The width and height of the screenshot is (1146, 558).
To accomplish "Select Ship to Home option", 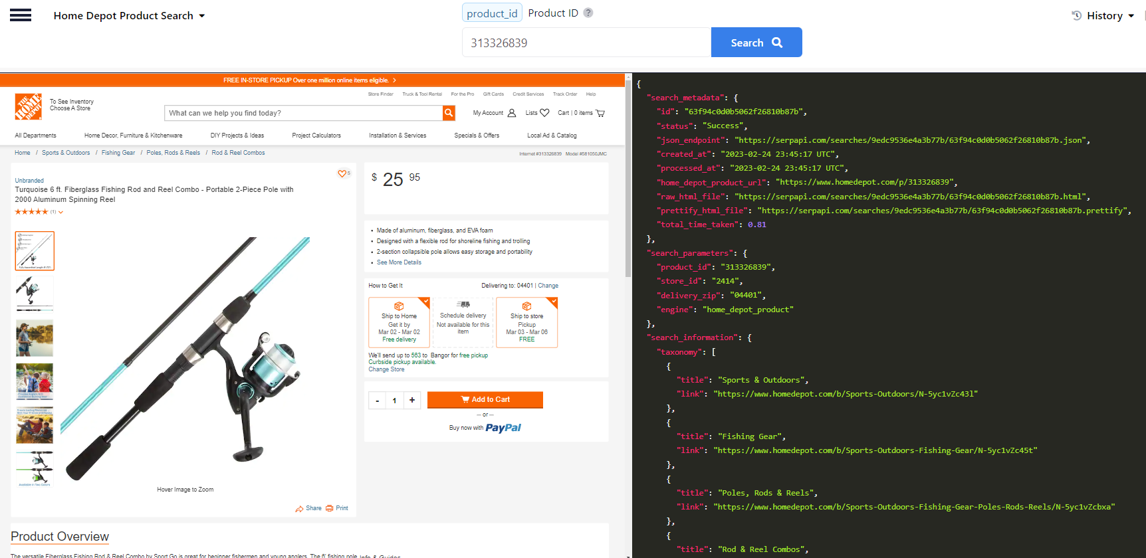I will coord(400,322).
